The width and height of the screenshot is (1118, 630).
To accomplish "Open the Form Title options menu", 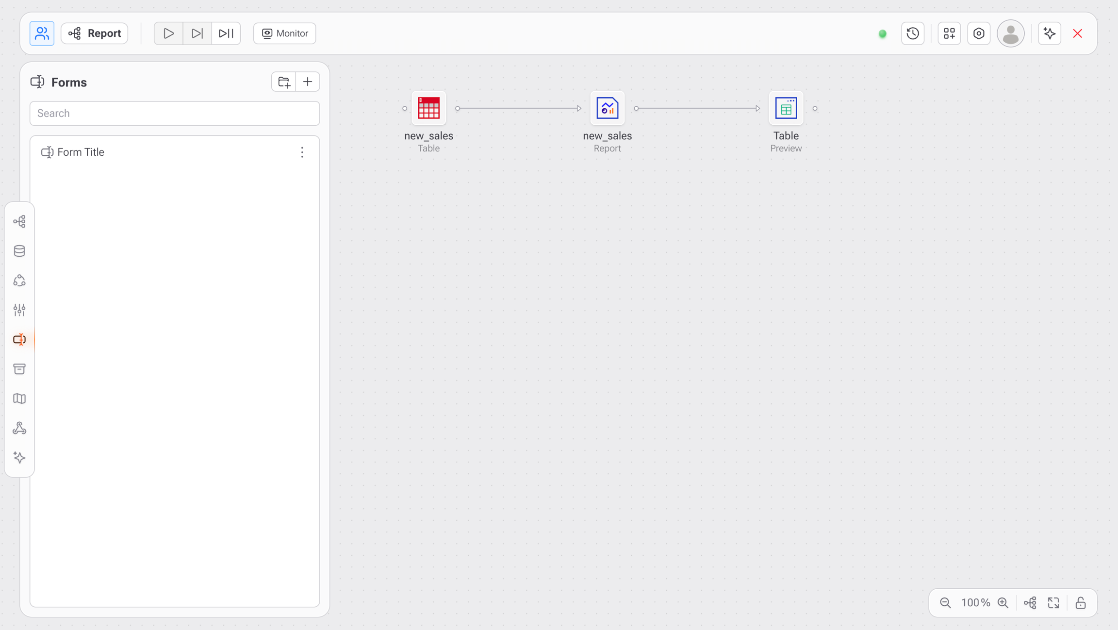I will click(302, 152).
